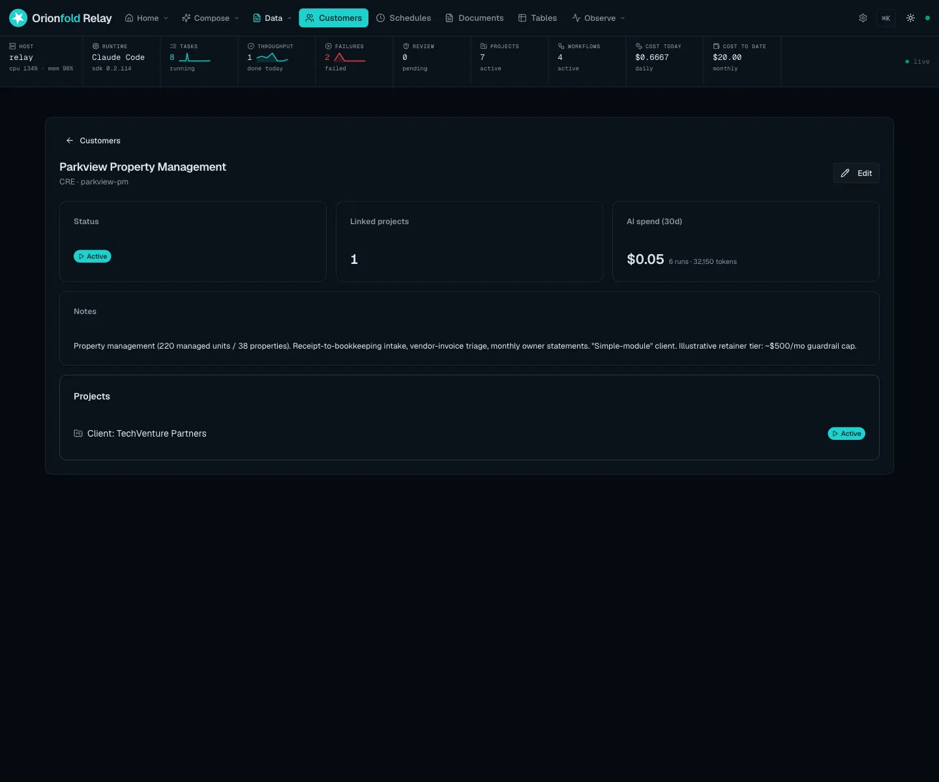
Task: Click the Runtime chip icon
Action: [96, 46]
